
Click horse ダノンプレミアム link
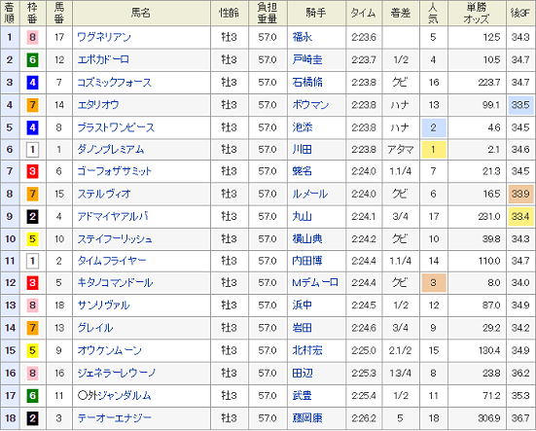(111, 150)
